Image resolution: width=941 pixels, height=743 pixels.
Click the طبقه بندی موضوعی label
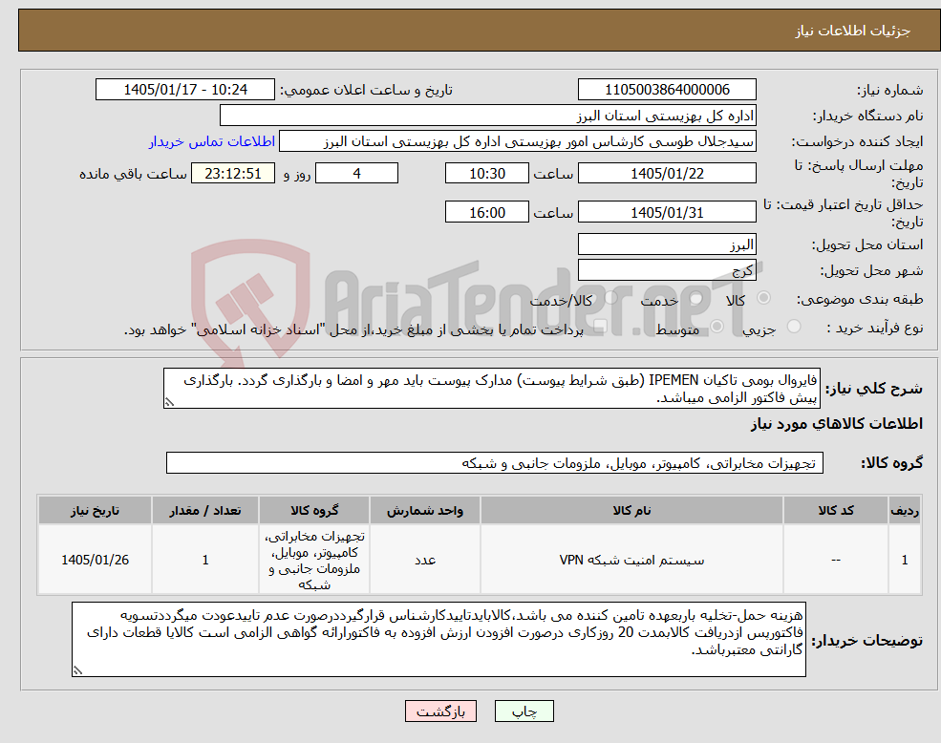tap(860, 299)
